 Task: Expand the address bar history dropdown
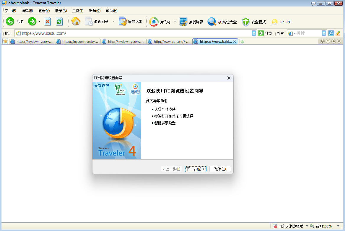tap(254, 33)
